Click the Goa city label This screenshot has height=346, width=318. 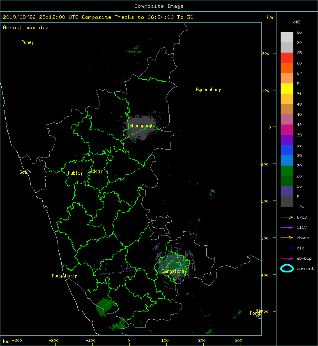click(24, 172)
